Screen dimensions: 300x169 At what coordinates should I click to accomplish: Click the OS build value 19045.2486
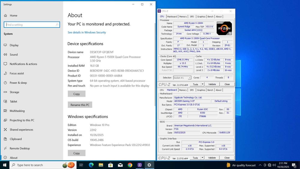click(x=97, y=140)
